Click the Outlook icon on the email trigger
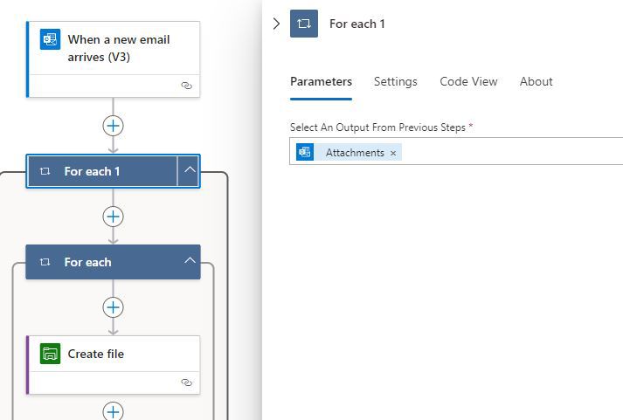623x420 pixels. click(50, 39)
